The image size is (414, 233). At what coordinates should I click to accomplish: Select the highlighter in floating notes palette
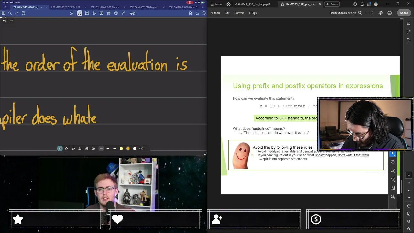(80, 149)
